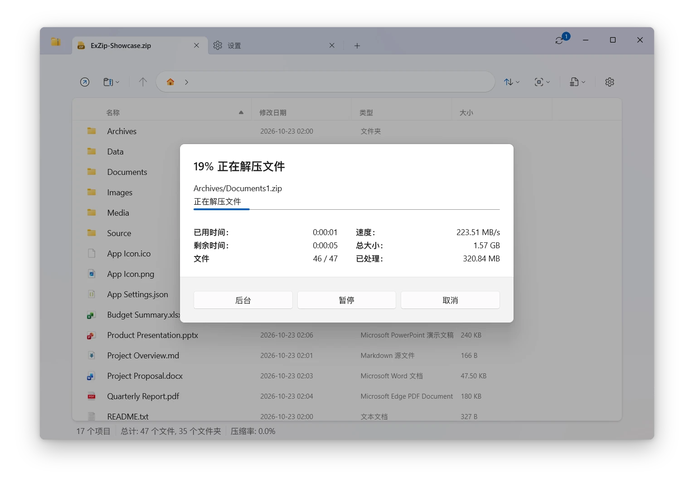Click the address path bar field
The height and width of the screenshot is (492, 694).
(325, 82)
